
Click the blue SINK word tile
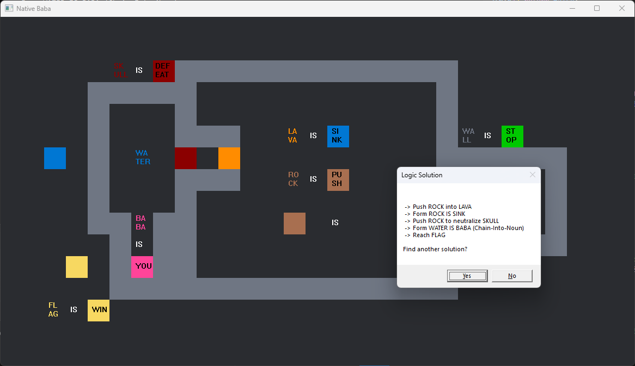click(338, 137)
